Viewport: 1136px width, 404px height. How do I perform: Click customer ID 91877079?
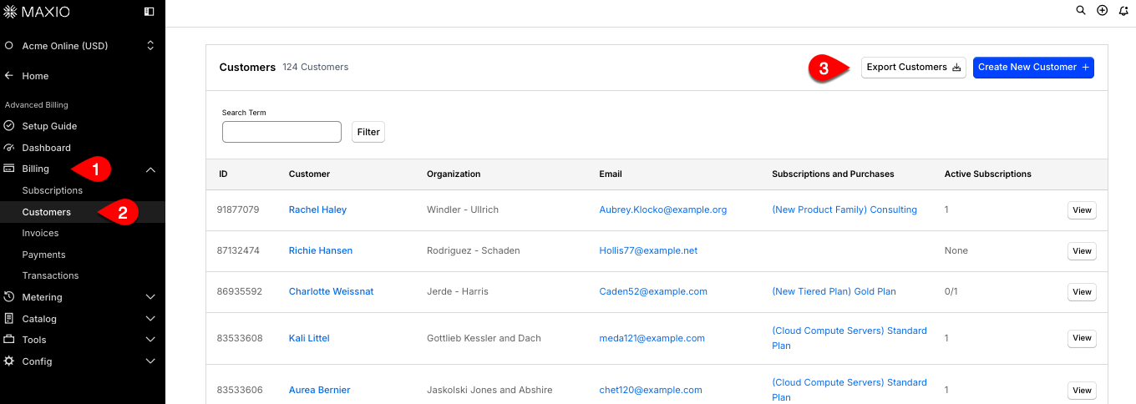tap(238, 210)
